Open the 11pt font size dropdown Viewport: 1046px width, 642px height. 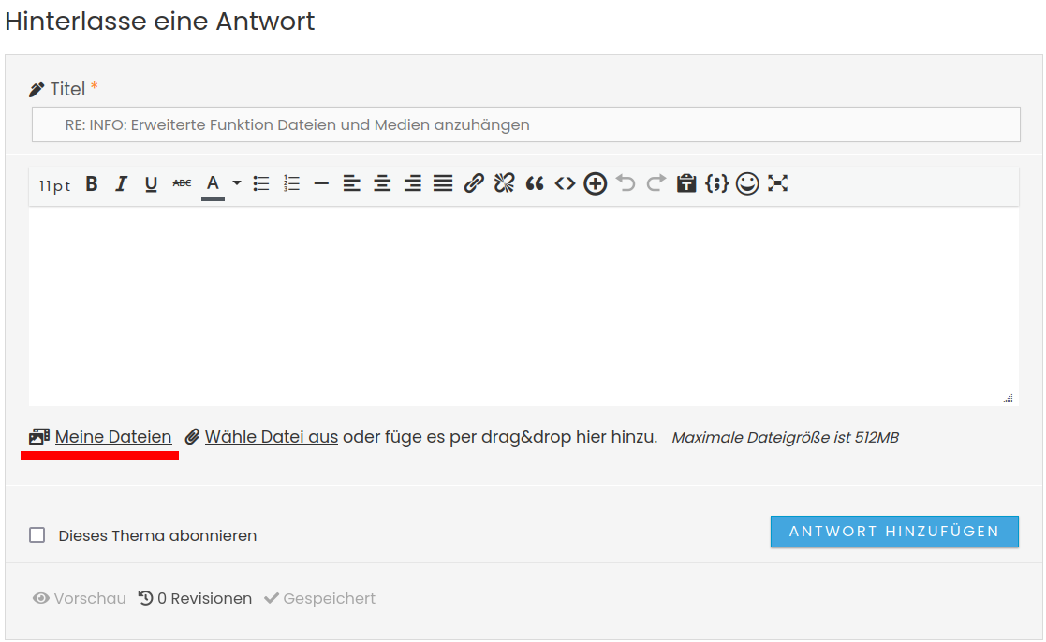[55, 185]
